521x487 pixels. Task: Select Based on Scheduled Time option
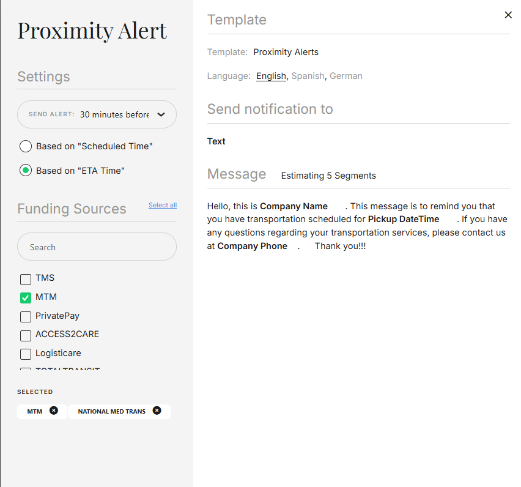(x=26, y=146)
